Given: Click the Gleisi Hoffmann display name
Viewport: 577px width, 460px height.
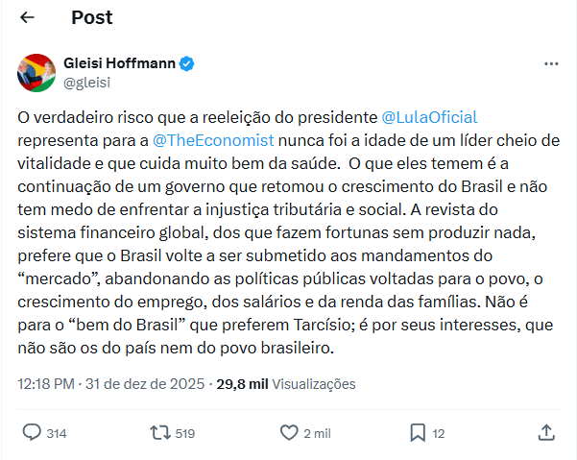Looking at the screenshot, I should (x=120, y=63).
